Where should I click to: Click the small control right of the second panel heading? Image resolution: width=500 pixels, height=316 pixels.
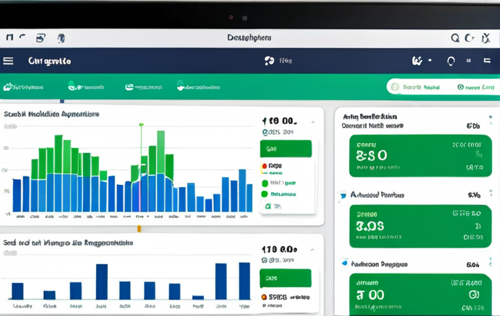[x=491, y=194]
